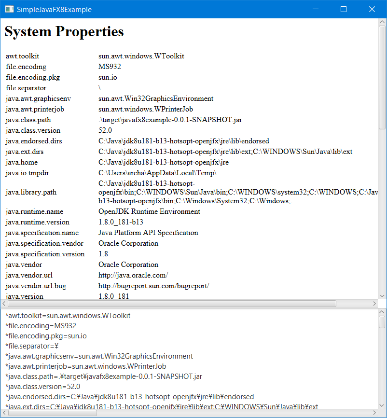Viewport: 387px width, 418px height.
Task: Place cursor in *file.encoding=MS932 line
Action: [x=41, y=326]
